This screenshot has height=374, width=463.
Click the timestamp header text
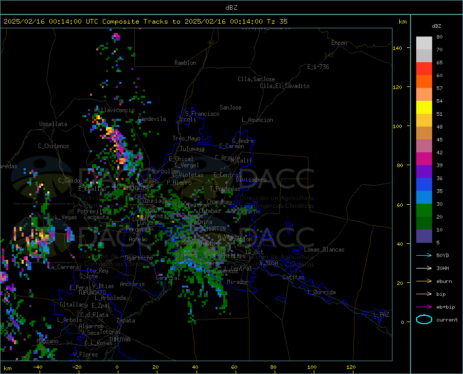(x=146, y=22)
